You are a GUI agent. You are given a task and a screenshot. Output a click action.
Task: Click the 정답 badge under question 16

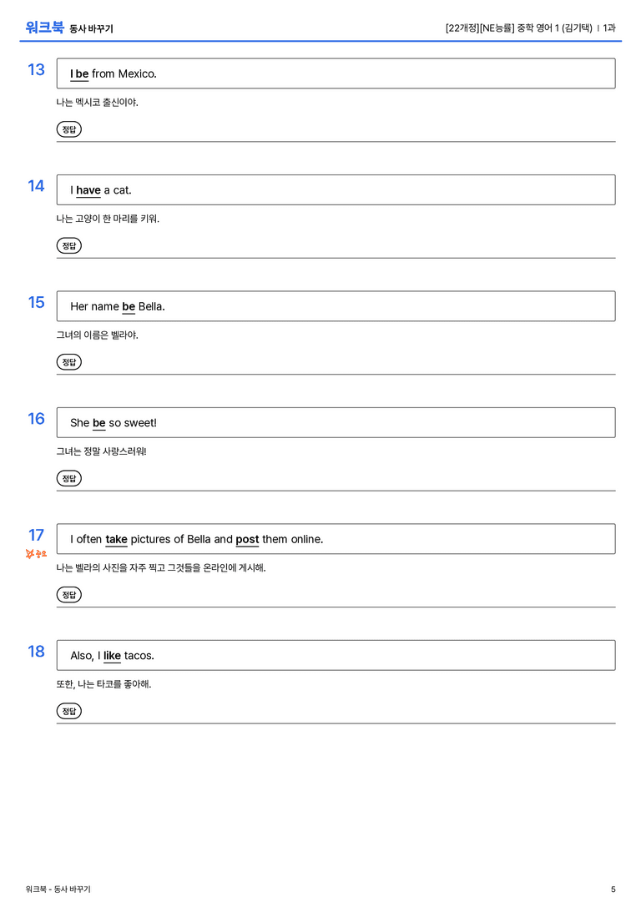68,478
